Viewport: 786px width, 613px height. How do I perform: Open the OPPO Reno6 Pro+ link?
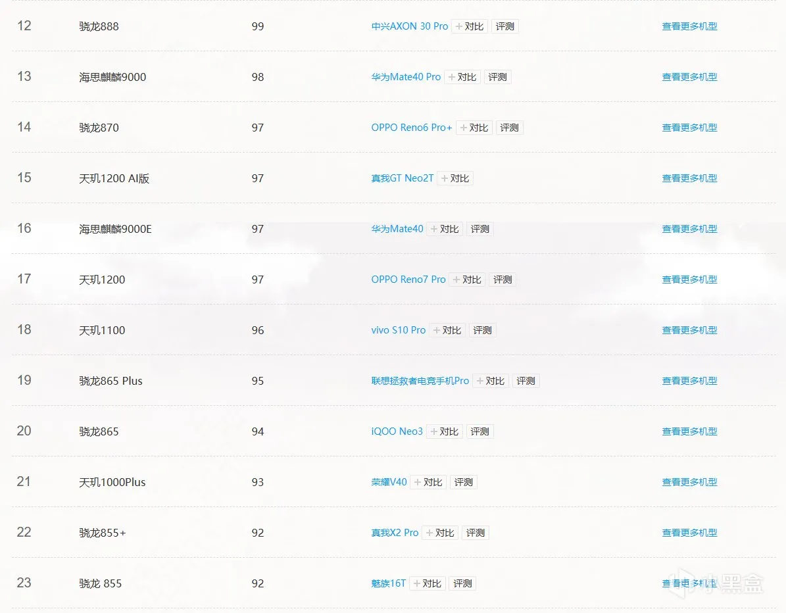pyautogui.click(x=412, y=128)
